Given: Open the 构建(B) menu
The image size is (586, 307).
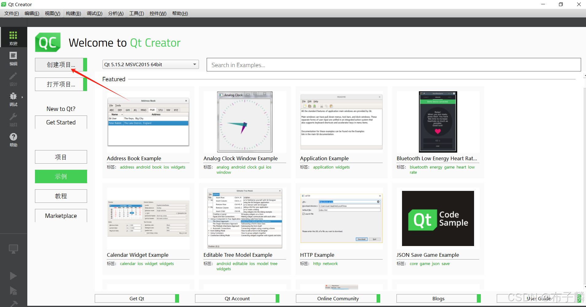Looking at the screenshot, I should [74, 13].
